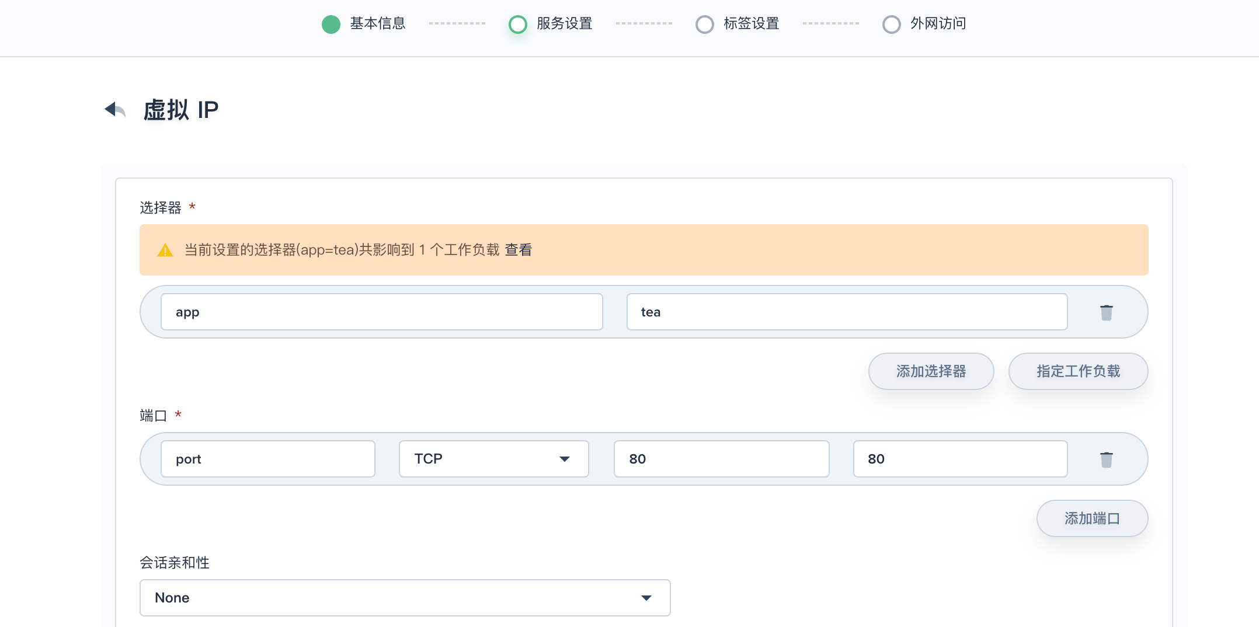
Task: Delete the port 80 row
Action: click(x=1106, y=459)
